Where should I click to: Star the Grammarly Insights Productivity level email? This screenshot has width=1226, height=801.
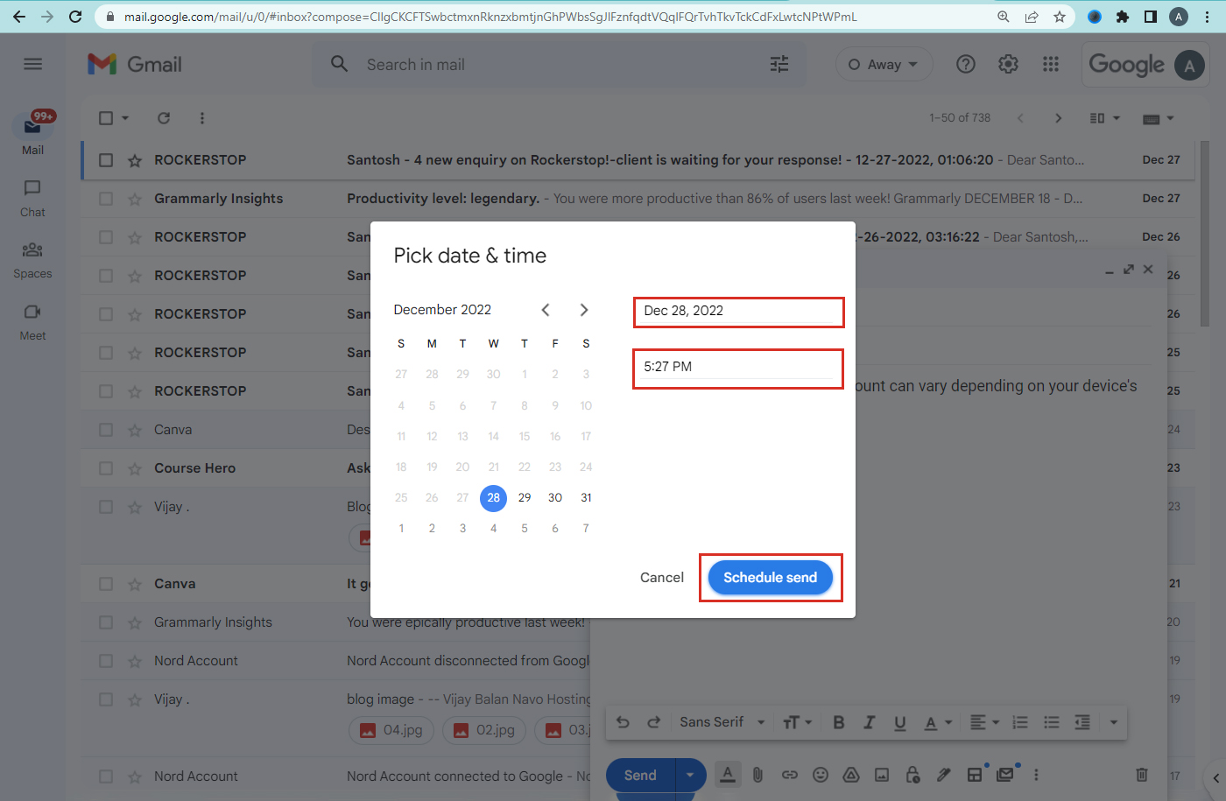pyautogui.click(x=135, y=199)
